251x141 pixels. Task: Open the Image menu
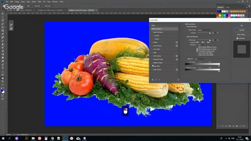17,2
